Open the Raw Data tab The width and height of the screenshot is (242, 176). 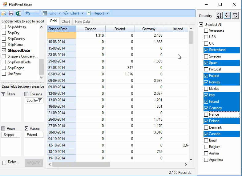point(83,22)
